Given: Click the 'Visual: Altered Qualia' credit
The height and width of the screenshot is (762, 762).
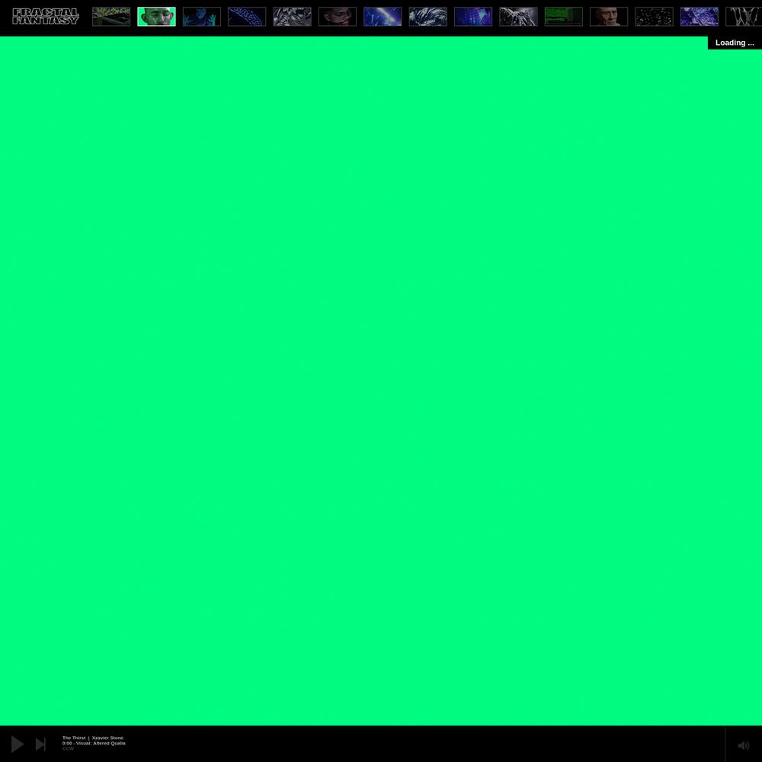Looking at the screenshot, I should click(101, 743).
